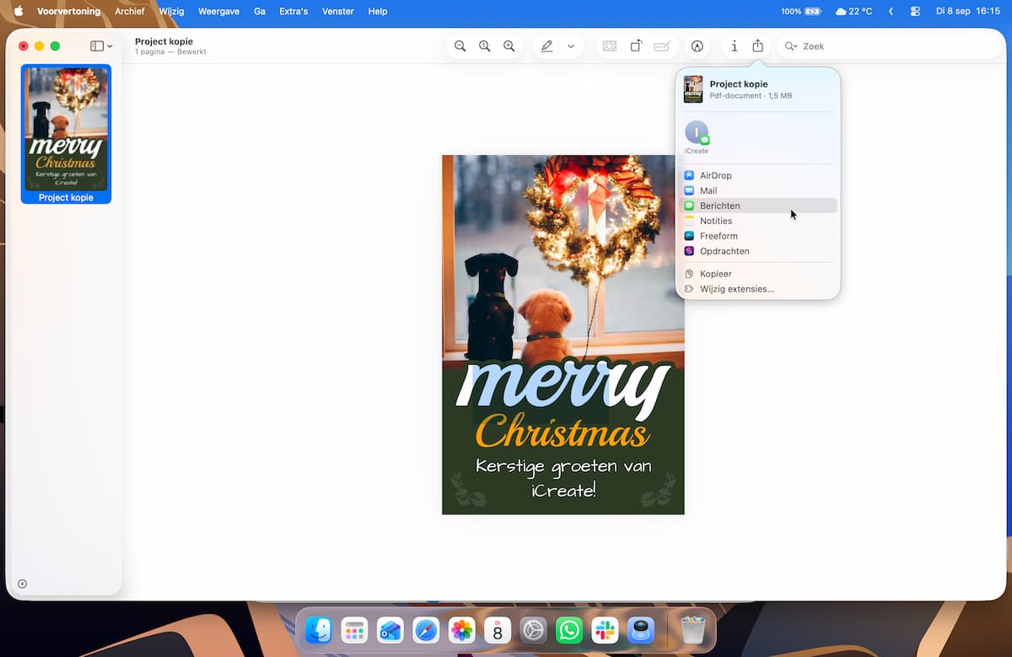Open the sidebar view options chevron
Image resolution: width=1012 pixels, height=657 pixels.
(x=110, y=46)
